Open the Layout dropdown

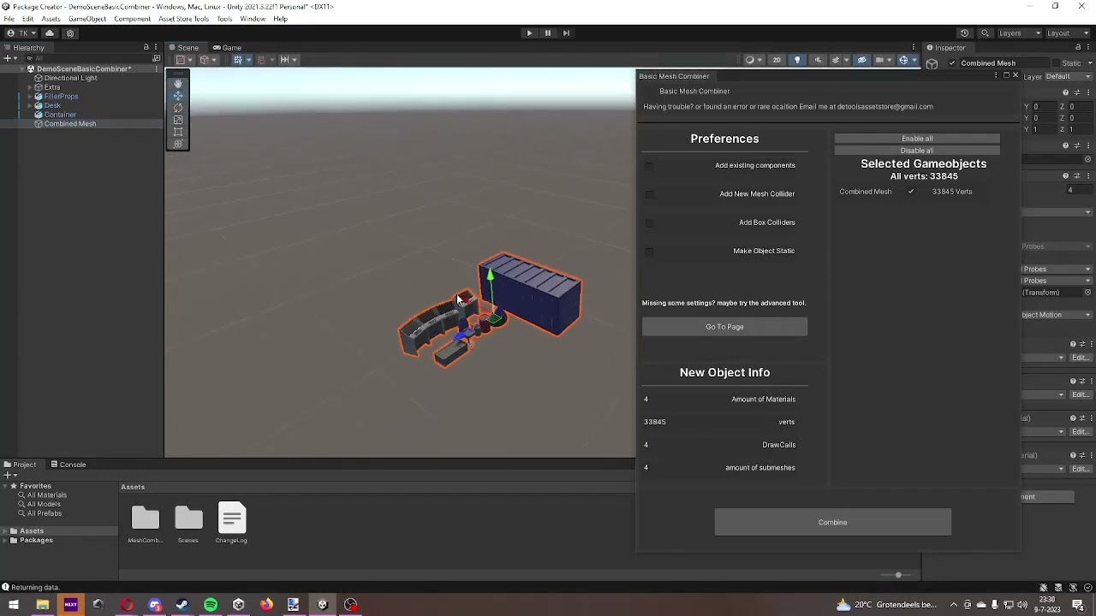(1068, 33)
